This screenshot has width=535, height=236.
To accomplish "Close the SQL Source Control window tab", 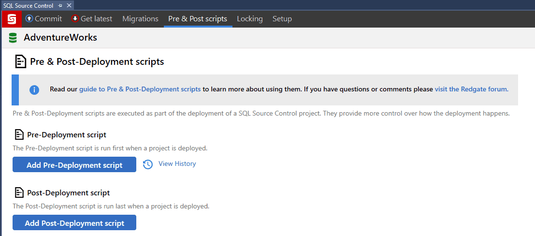I will [69, 5].
